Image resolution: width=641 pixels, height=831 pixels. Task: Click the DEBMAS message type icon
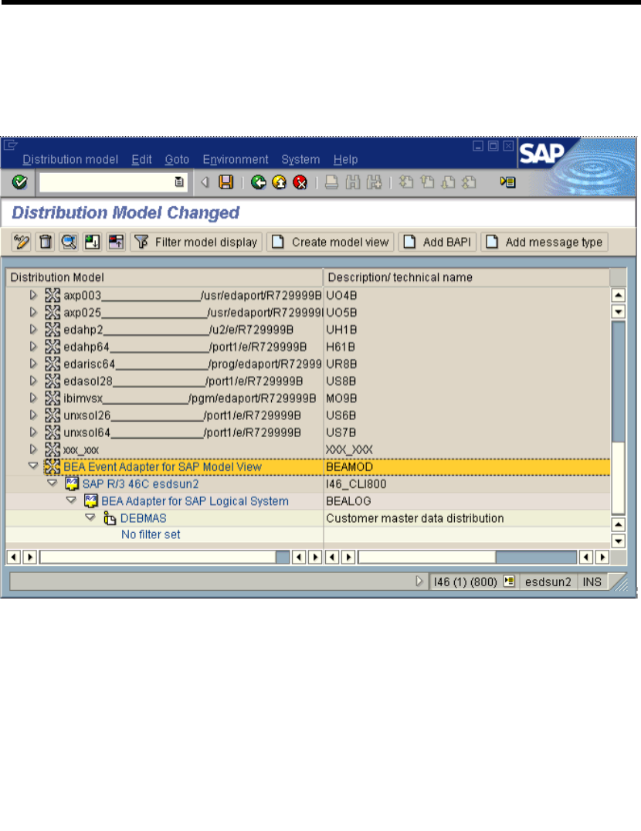[109, 517]
